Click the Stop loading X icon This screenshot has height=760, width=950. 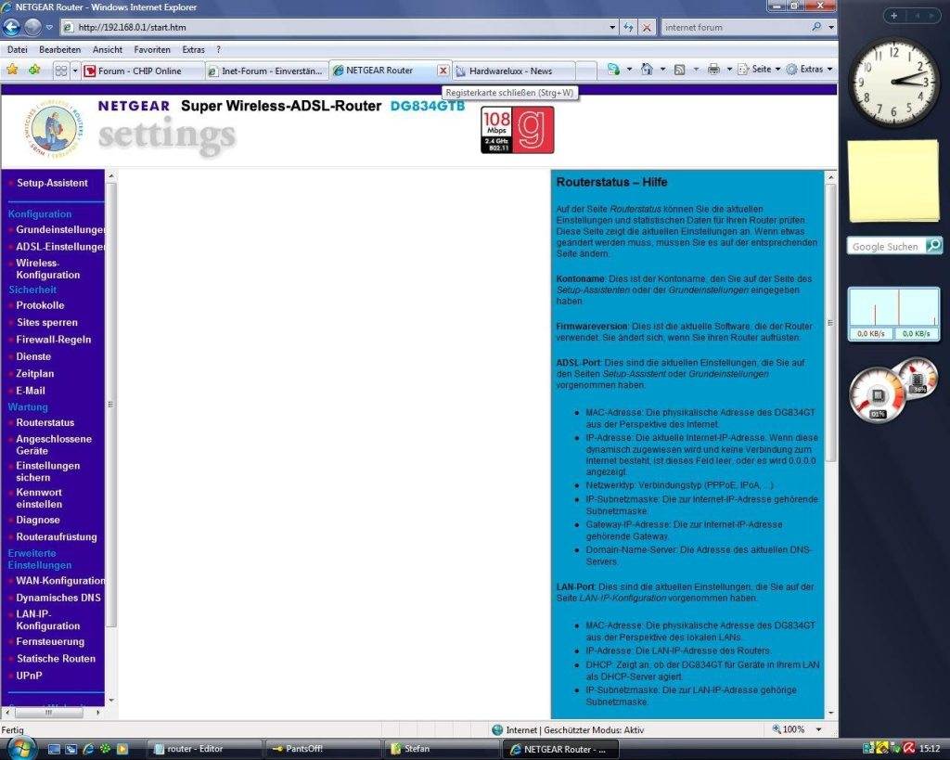647,27
